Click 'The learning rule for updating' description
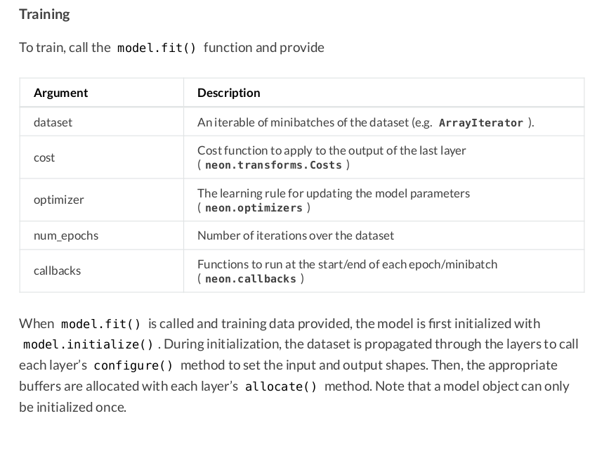The width and height of the screenshot is (590, 449). [x=334, y=193]
